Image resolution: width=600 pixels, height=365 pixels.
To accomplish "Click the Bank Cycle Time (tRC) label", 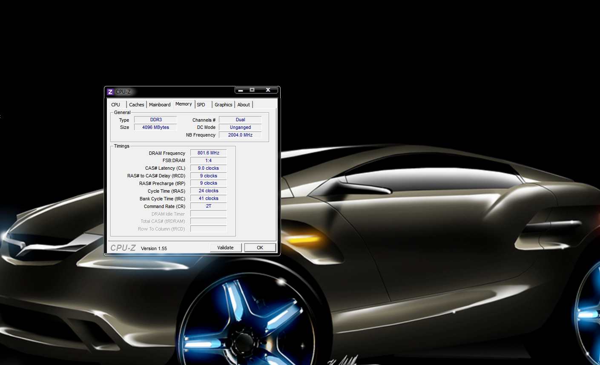I will [162, 199].
